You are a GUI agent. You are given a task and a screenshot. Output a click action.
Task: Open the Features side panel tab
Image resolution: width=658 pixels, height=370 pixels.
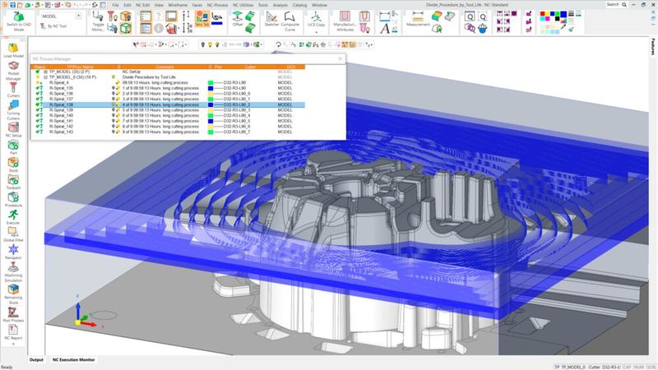point(653,46)
